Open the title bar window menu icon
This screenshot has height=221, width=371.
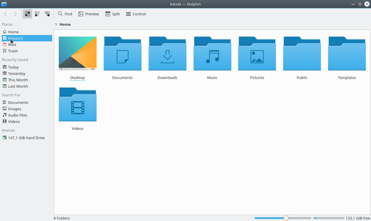point(4,4)
